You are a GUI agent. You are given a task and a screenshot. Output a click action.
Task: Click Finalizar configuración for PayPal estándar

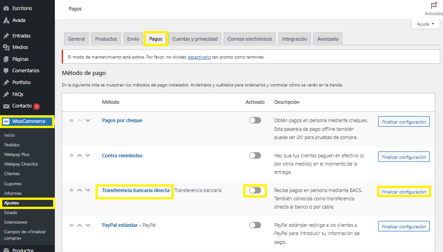[x=404, y=226]
